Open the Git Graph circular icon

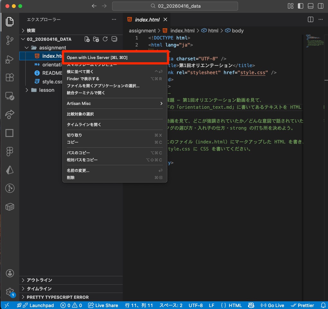tap(10, 188)
